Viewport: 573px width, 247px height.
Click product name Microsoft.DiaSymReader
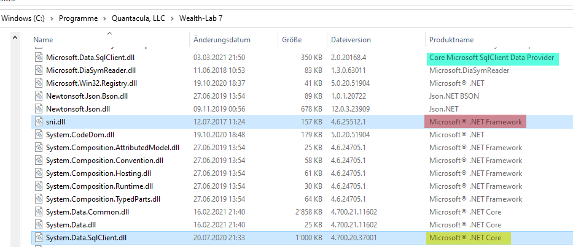pos(469,70)
